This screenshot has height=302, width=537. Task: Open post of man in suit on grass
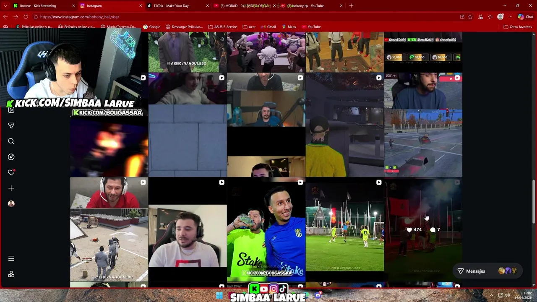point(188,52)
